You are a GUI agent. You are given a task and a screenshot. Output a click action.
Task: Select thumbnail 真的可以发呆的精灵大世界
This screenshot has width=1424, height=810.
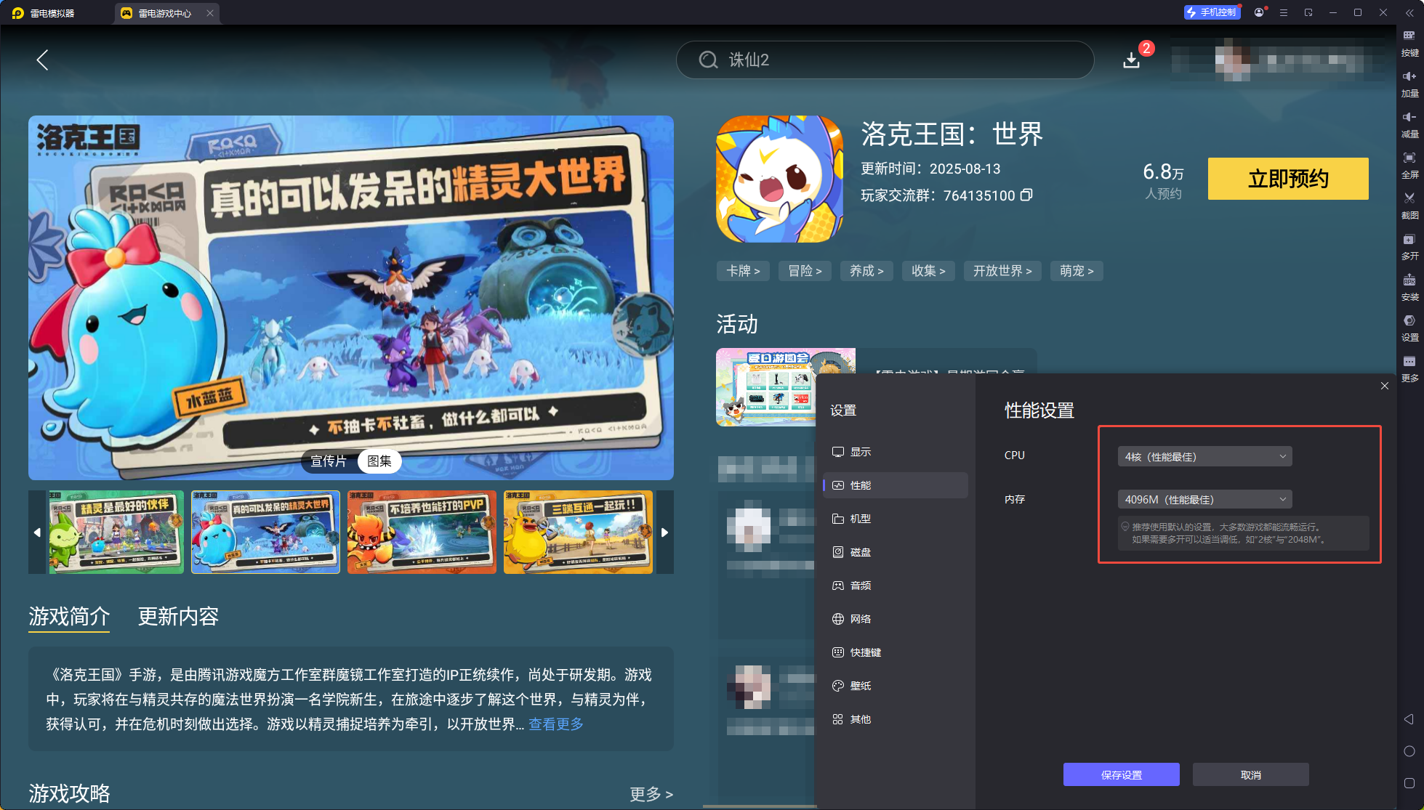(265, 532)
